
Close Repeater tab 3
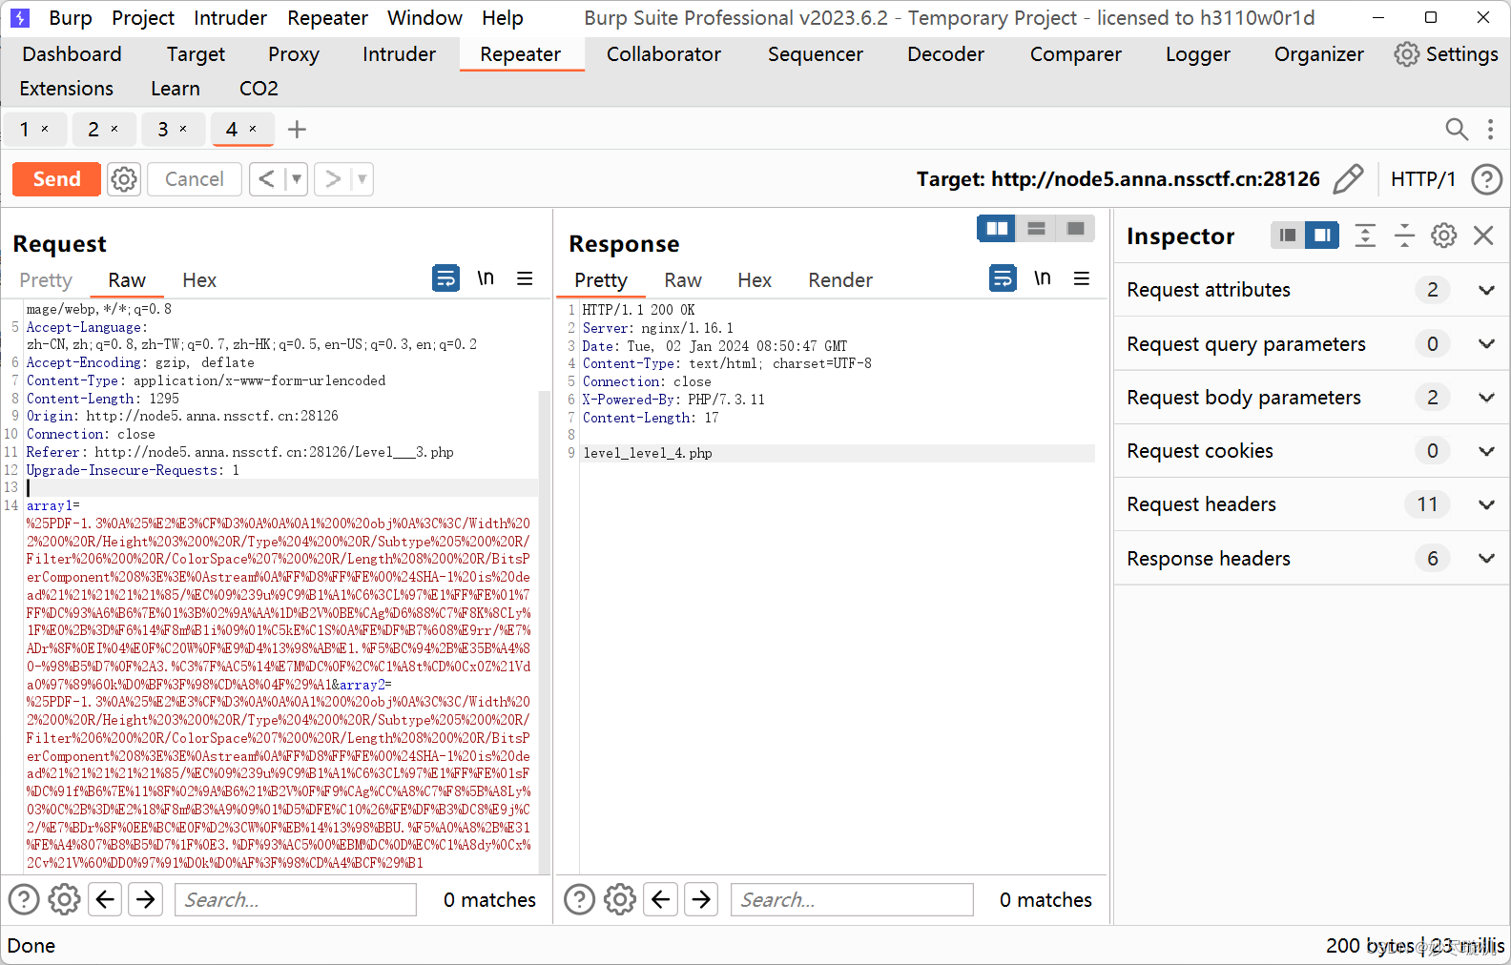(x=183, y=129)
